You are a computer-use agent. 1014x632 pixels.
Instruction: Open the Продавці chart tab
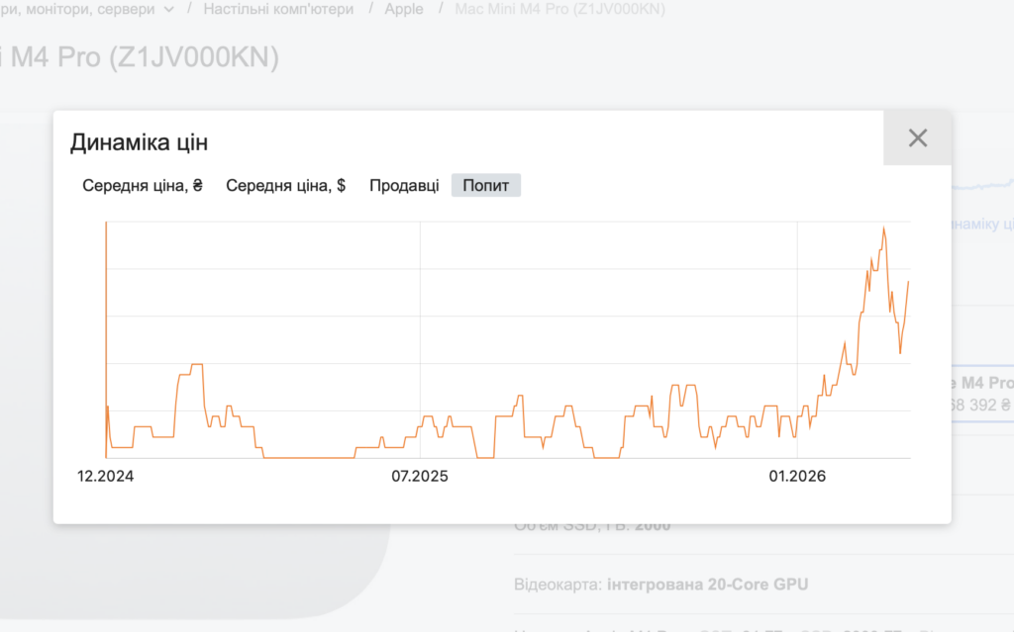(x=404, y=185)
